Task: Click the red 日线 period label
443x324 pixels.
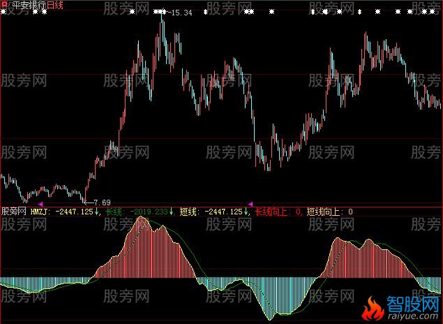Action: pyautogui.click(x=55, y=5)
